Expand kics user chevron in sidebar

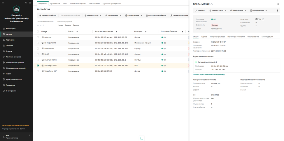coord(30,135)
